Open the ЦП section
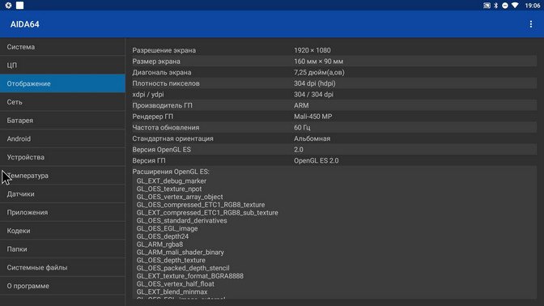 [62, 66]
